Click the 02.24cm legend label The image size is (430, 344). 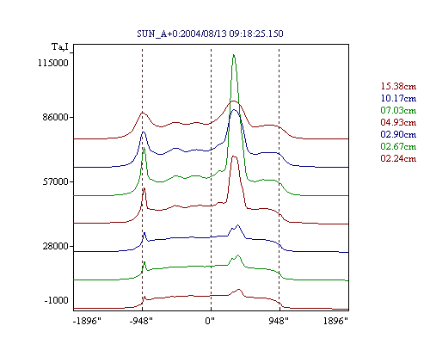tap(398, 158)
